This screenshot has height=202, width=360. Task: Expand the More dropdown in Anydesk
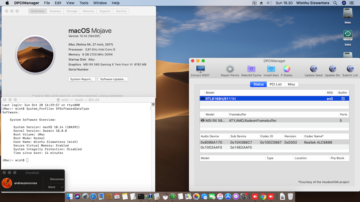click(x=55, y=187)
